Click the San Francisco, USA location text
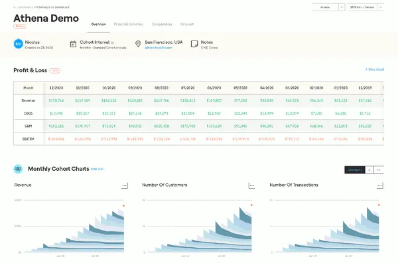 click(x=164, y=42)
